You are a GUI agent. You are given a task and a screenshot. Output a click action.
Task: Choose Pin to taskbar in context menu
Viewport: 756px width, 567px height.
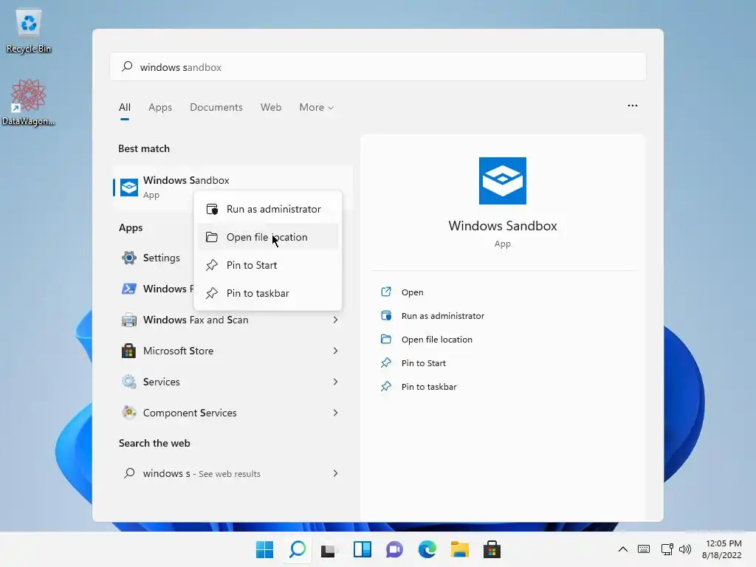point(267,292)
